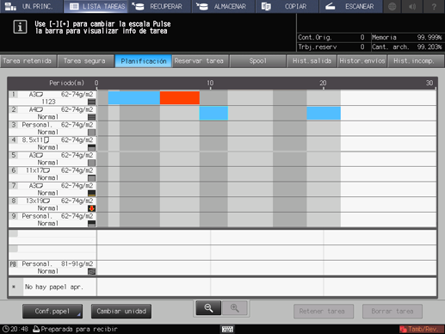Open the on-screen keyboard icon
The width and height of the screenshot is (445, 334).
227,329
